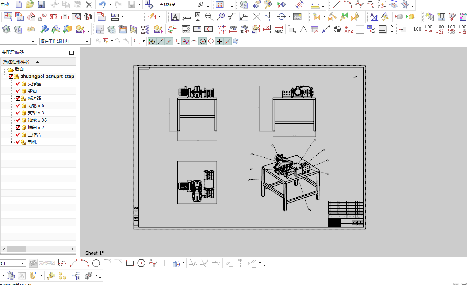Open the 启动 start menu

(x=7, y=4)
